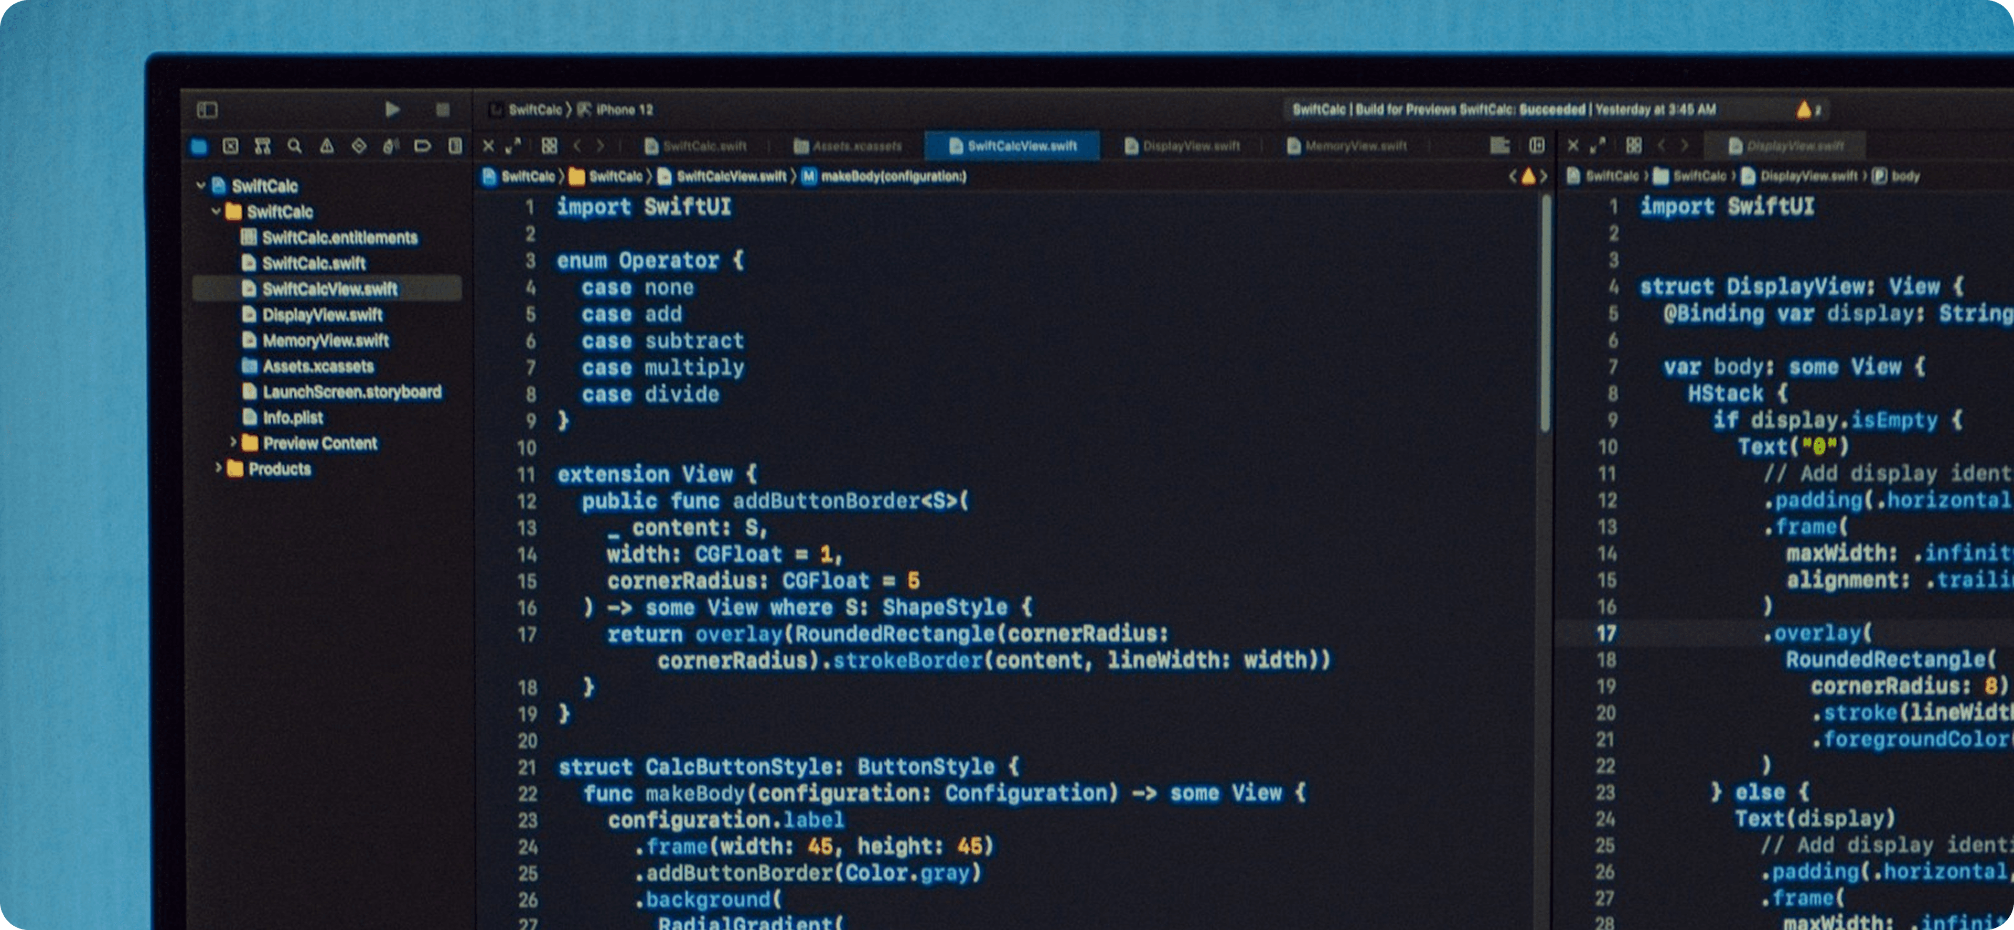
Task: Open the Test navigator diamond icon
Action: 359,146
